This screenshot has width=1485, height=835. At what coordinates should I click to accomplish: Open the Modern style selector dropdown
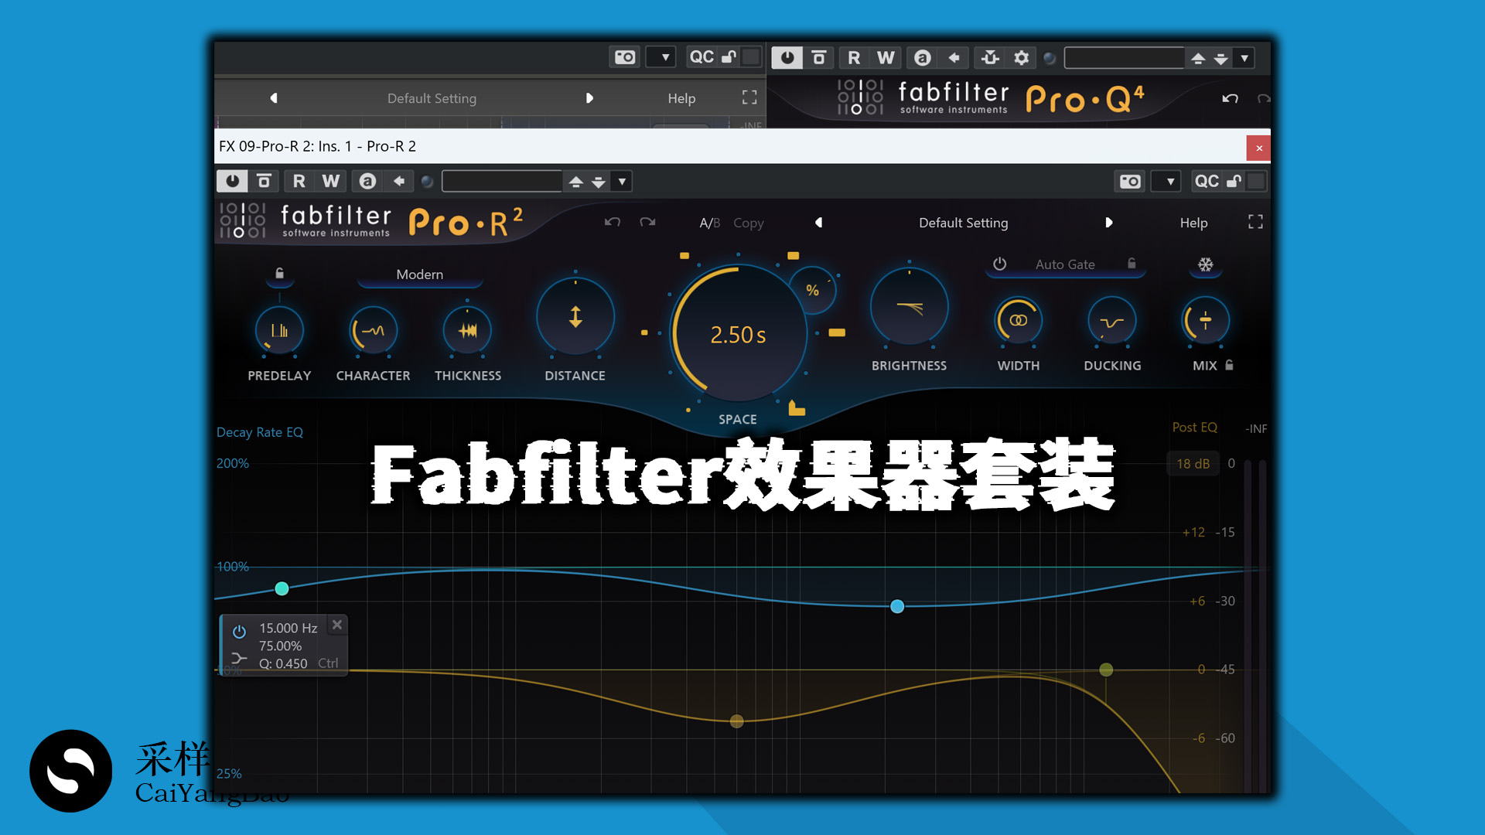click(420, 274)
